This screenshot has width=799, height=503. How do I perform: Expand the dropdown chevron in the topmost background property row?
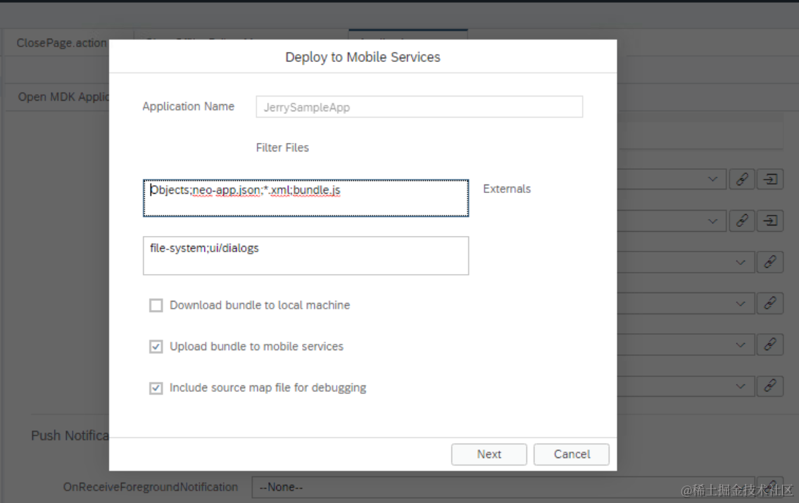click(x=713, y=179)
